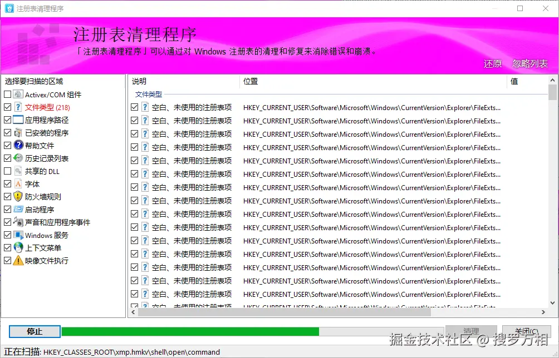The height and width of the screenshot is (358, 559).
Task: Click the 上下文菜单 globe icon
Action: click(x=18, y=248)
